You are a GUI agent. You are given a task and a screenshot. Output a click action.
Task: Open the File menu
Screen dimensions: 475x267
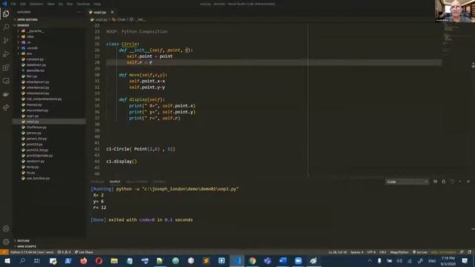click(13, 4)
